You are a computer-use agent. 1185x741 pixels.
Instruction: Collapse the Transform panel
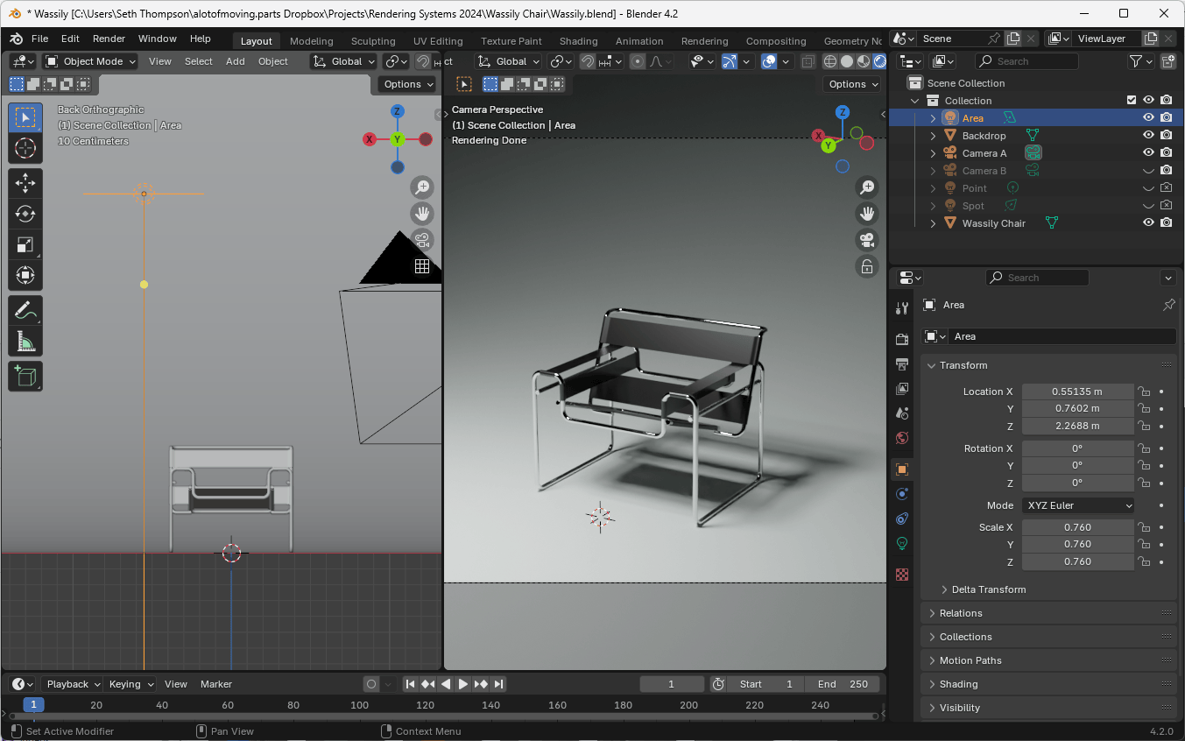pyautogui.click(x=931, y=365)
